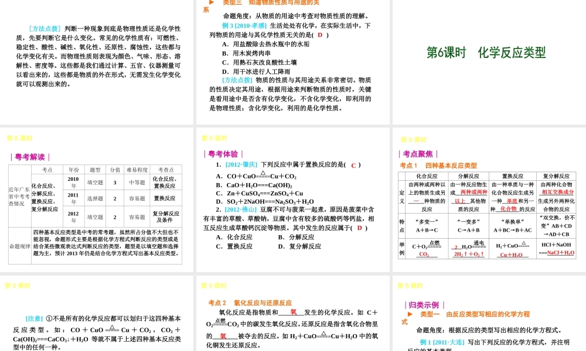Click the C→A+B formula cell

[468, 230]
